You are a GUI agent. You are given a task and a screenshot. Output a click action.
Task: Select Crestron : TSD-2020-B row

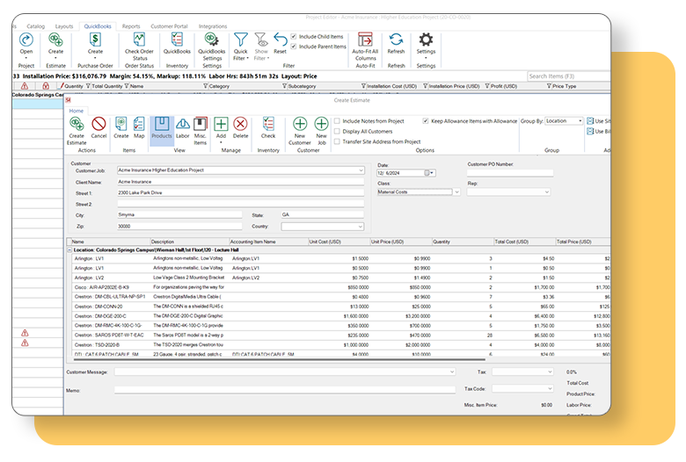click(341, 345)
